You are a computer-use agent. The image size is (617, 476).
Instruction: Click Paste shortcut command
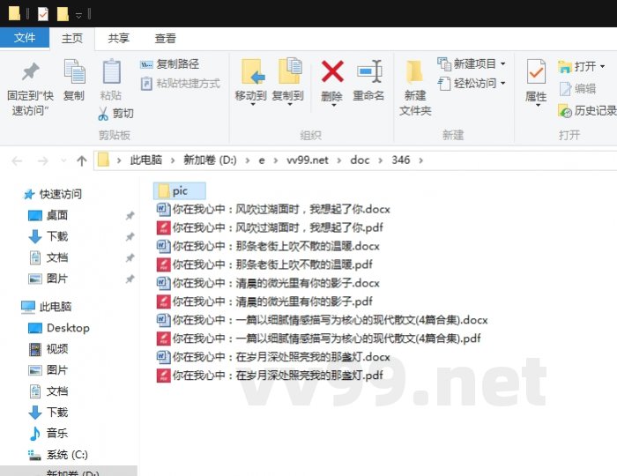pyautogui.click(x=180, y=84)
